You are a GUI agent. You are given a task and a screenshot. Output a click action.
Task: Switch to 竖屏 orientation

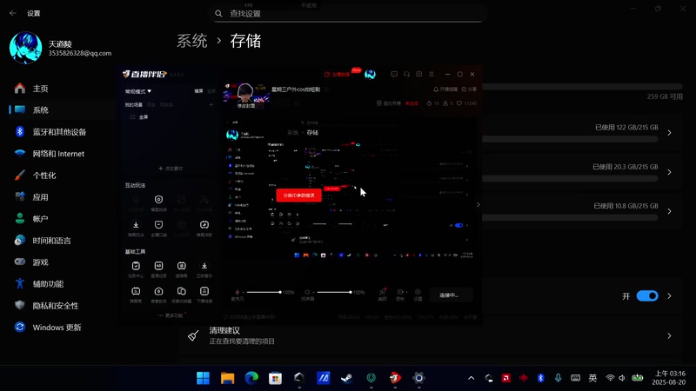pyautogui.click(x=211, y=91)
